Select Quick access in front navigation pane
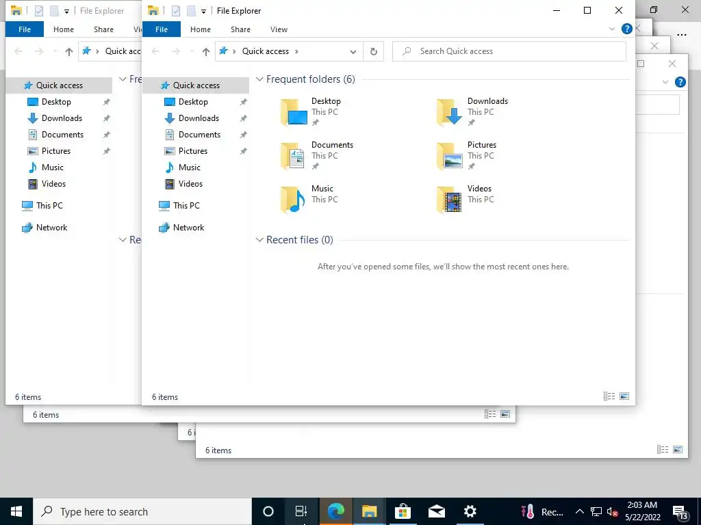 pos(196,85)
